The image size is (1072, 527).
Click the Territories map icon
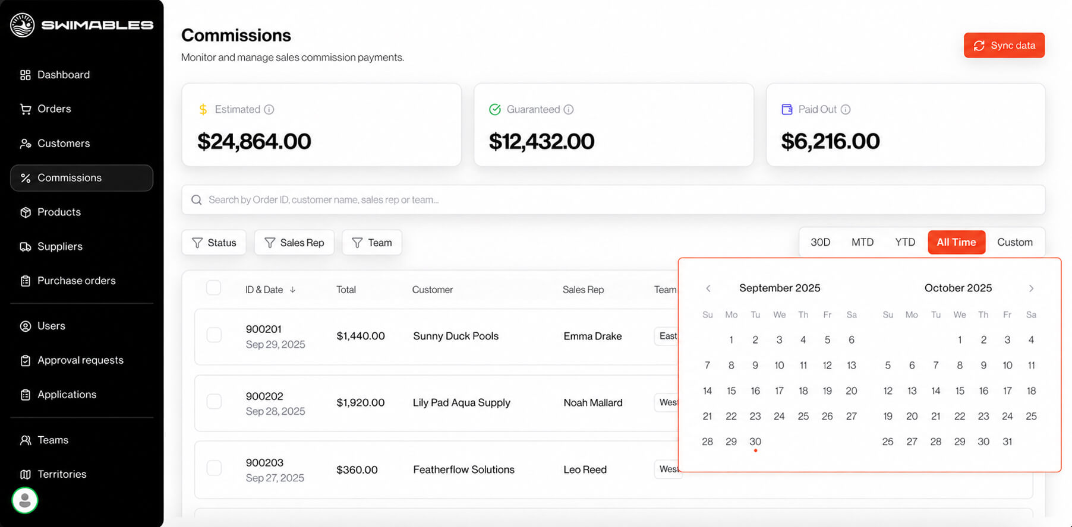25,474
